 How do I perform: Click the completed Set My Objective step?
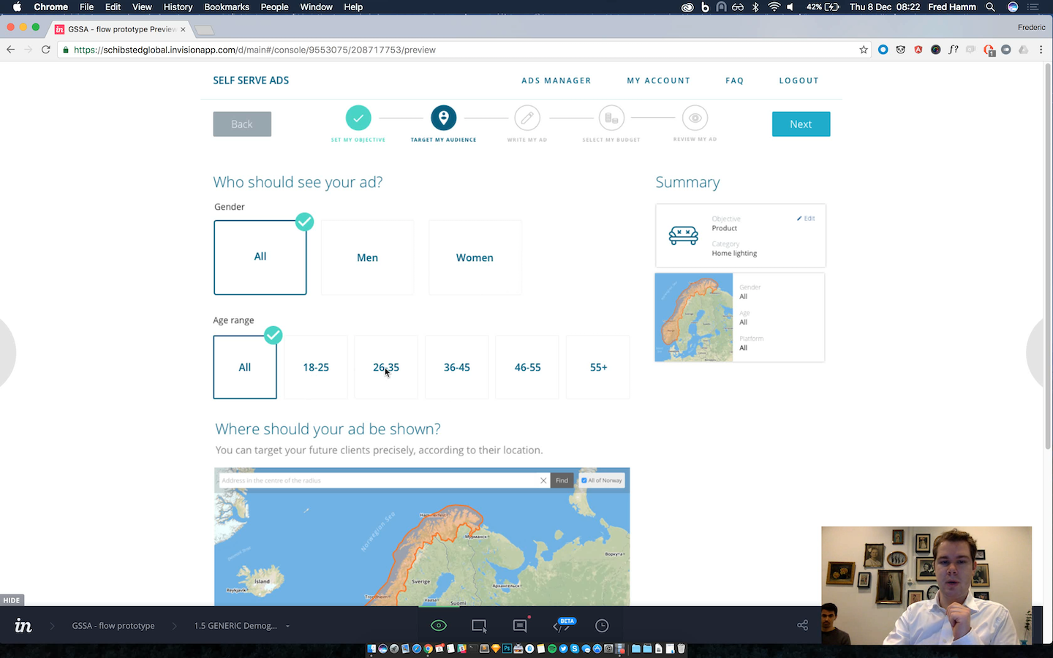coord(358,118)
